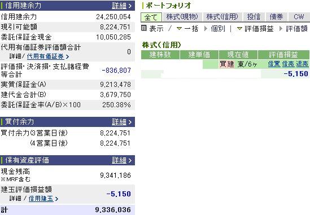Click the -836,807 value
The width and height of the screenshot is (310, 215).
116,70
